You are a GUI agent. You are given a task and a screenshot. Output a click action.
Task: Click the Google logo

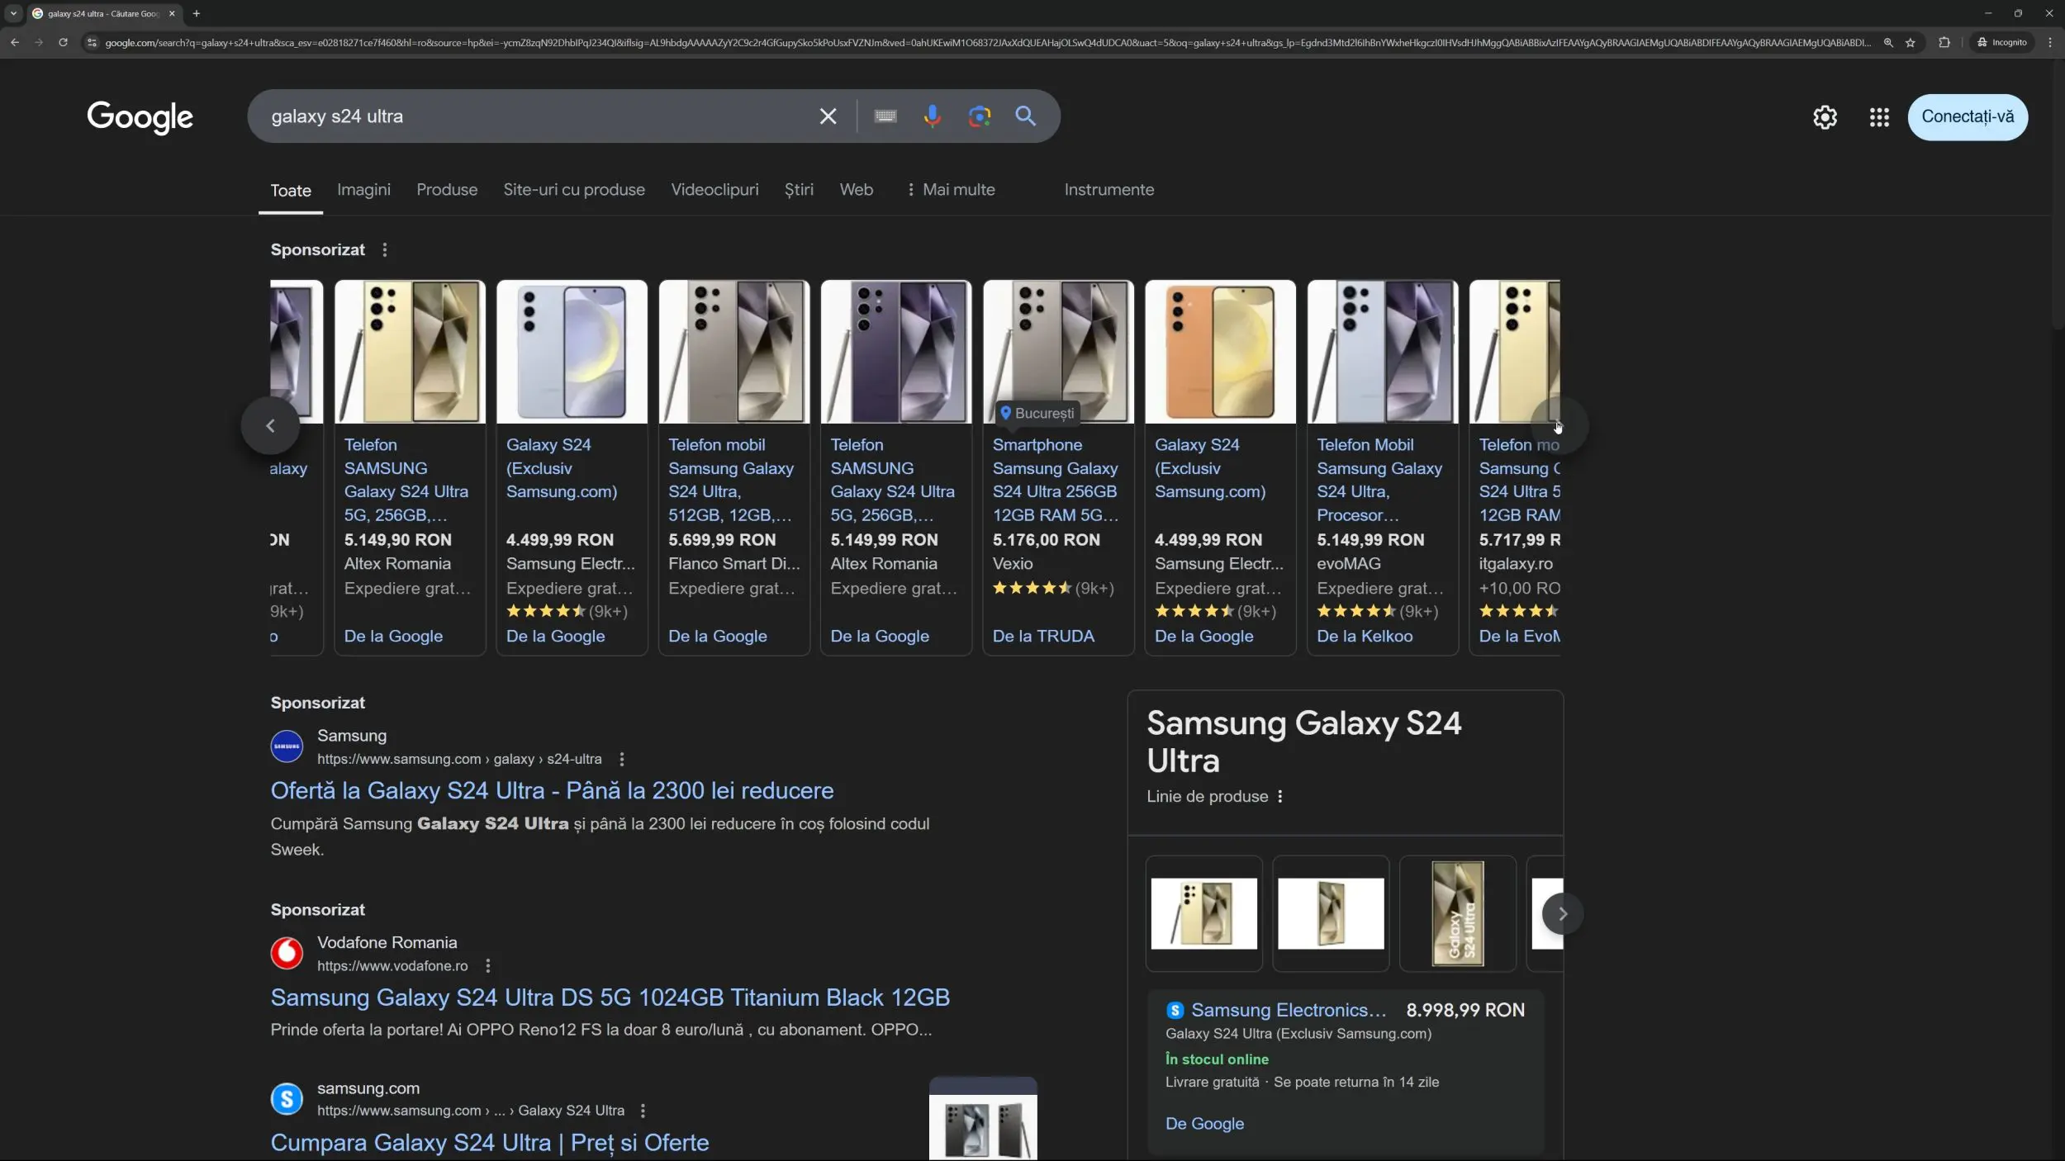click(140, 117)
